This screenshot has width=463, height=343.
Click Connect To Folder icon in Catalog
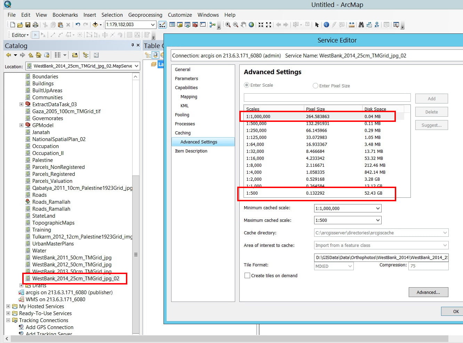75,55
